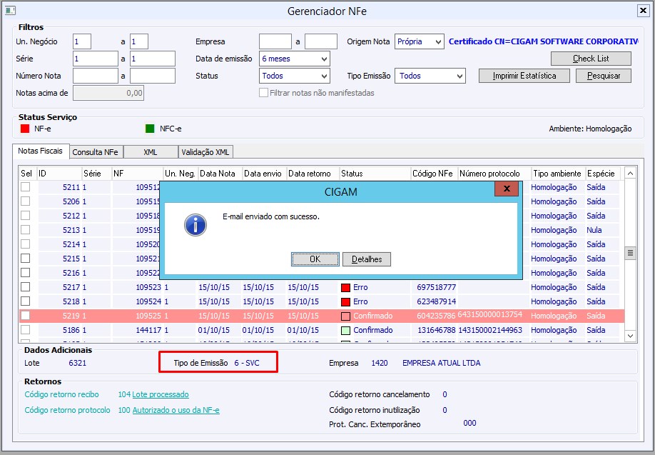The height and width of the screenshot is (455, 655).
Task: Click red status square of row 5217
Action: pos(345,288)
